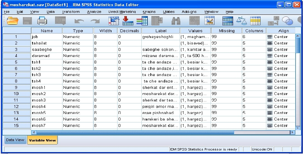This screenshot has height=154, width=303.
Task: Open the Analyze menu
Action: click(94, 12)
